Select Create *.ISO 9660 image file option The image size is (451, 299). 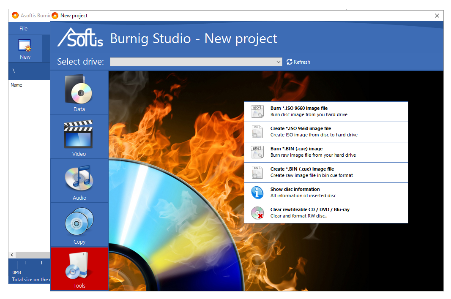(x=257, y=132)
